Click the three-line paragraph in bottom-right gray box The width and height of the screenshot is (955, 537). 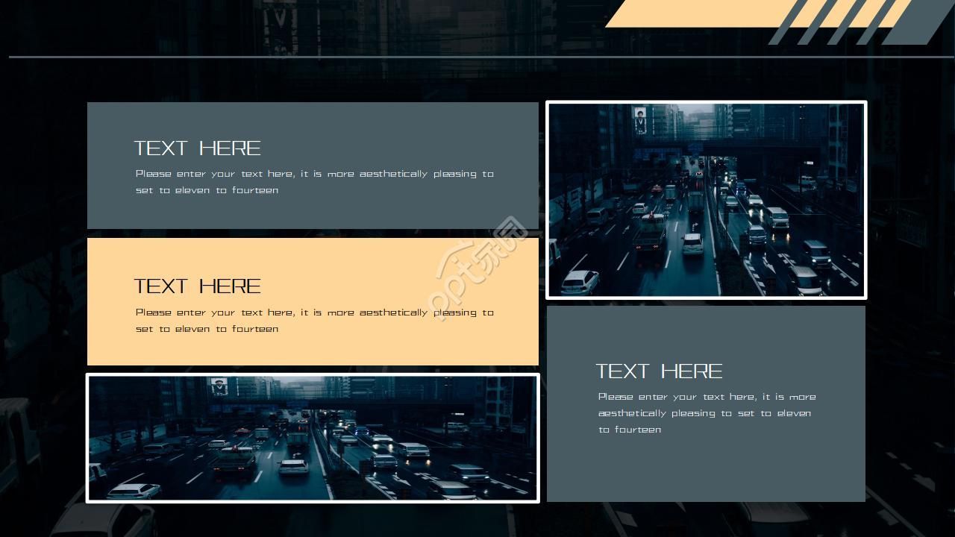706,413
